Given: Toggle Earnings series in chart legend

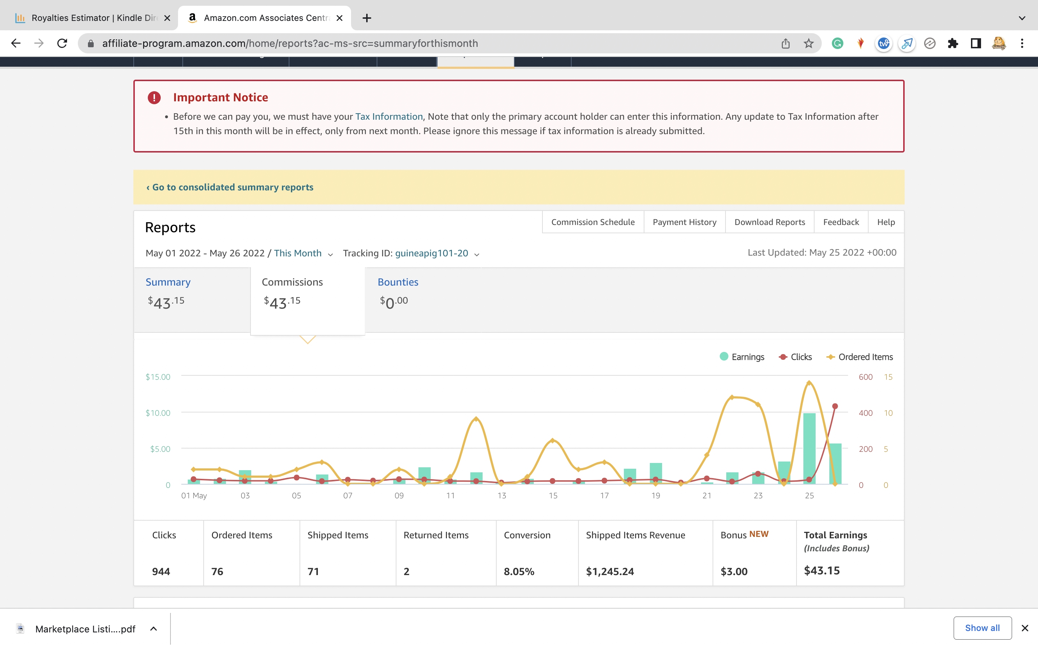Looking at the screenshot, I should coord(742,357).
